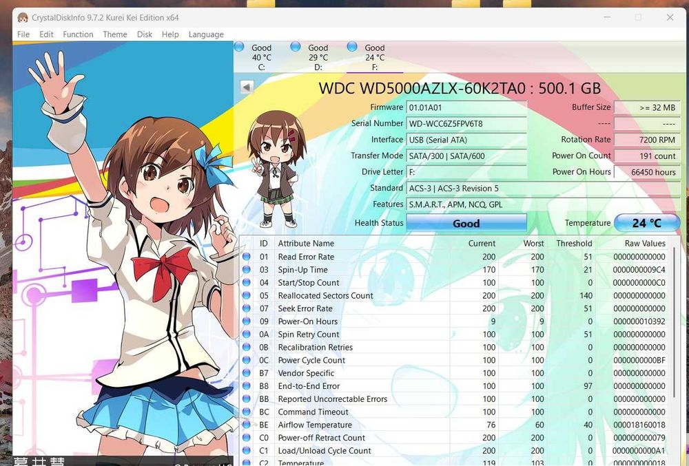Click status orb of Load/Unload Cycle Count row

246,451
